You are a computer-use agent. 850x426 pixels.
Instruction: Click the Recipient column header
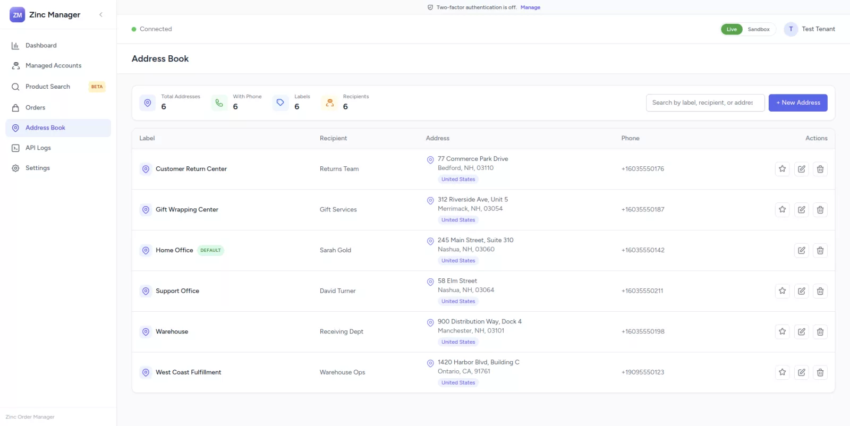(x=333, y=138)
